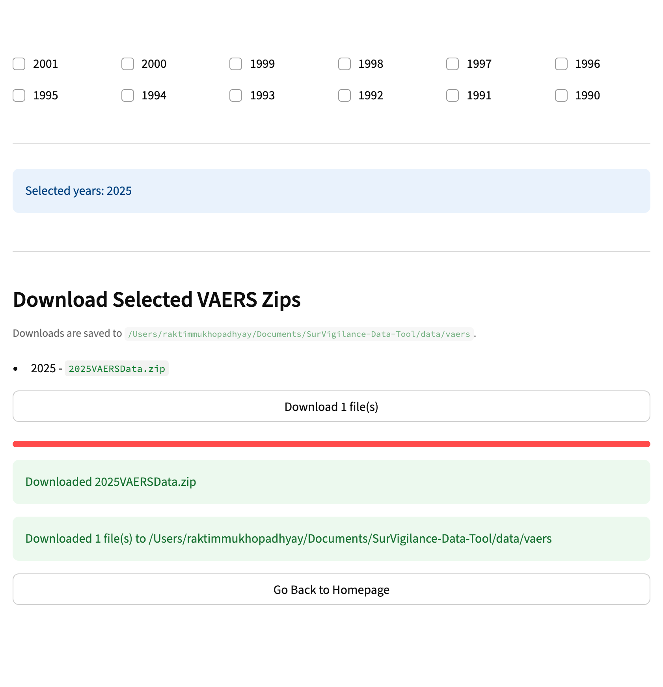Tick the 1999 checkbox
This screenshot has height=687, width=663.
tap(236, 64)
